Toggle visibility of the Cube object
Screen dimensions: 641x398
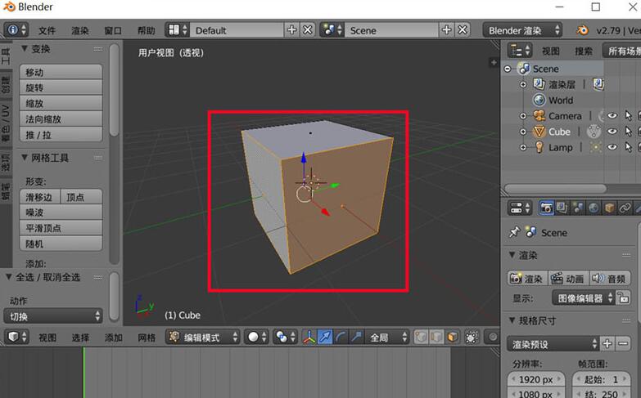click(612, 132)
